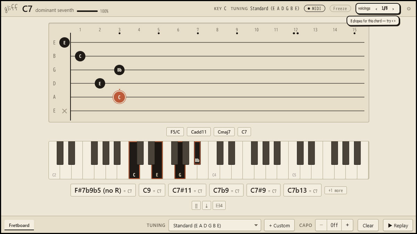The height and width of the screenshot is (234, 417).
Task: Click the G string label
Action: (x=54, y=70)
